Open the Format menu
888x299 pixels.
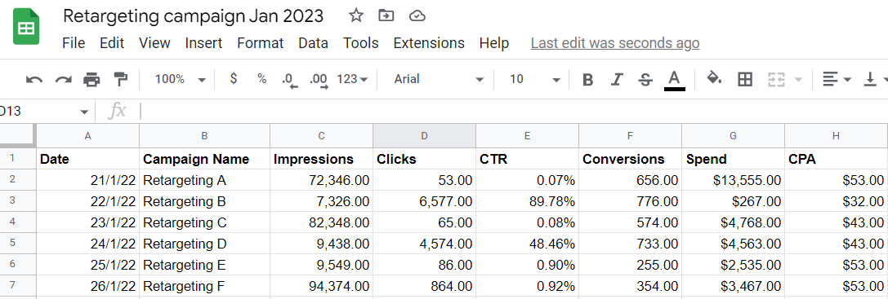pyautogui.click(x=260, y=43)
